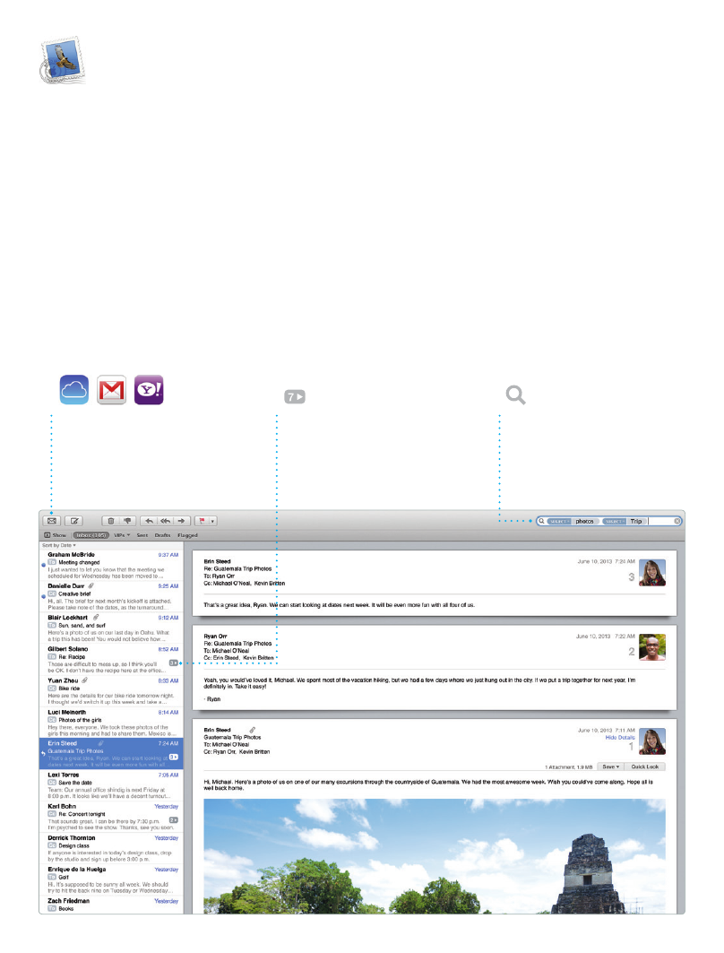Open Enrique de la Huelga Golf message

pos(112,880)
